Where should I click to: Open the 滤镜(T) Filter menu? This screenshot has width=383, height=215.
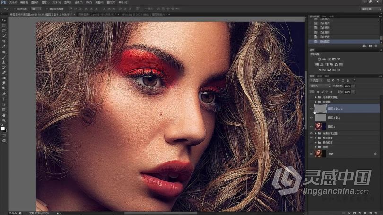tap(78, 2)
